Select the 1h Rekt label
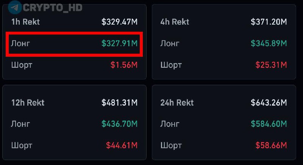 point(25,22)
